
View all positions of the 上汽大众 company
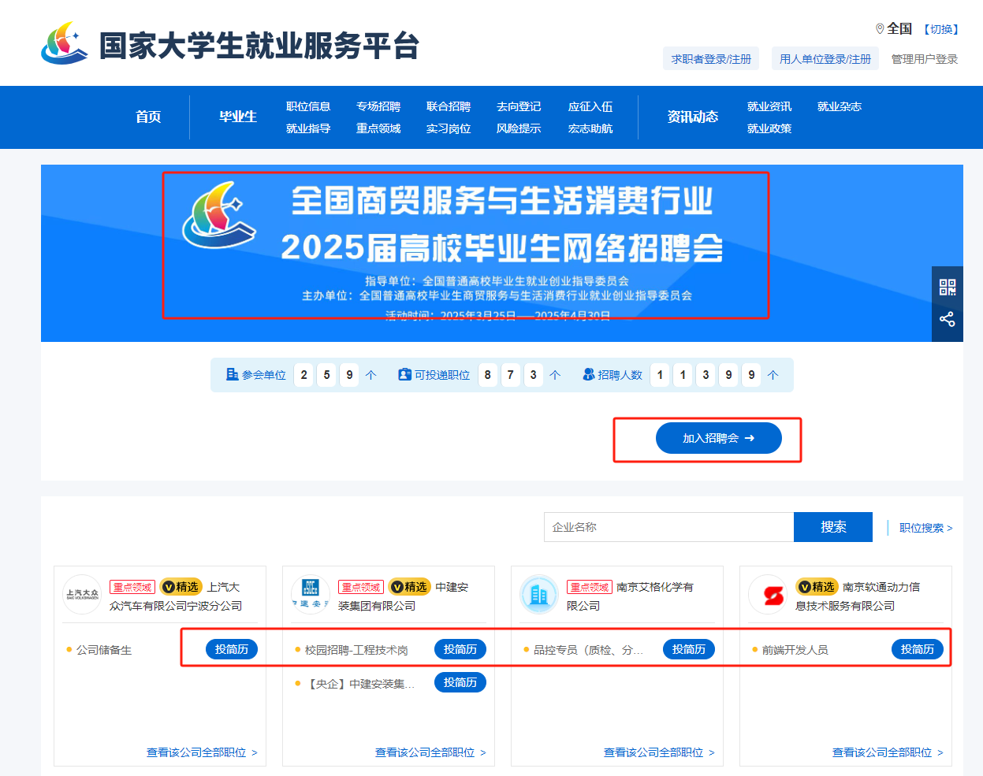(202, 752)
